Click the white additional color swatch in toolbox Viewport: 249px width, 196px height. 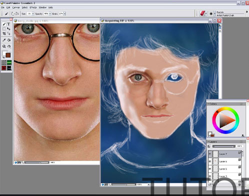4,52
